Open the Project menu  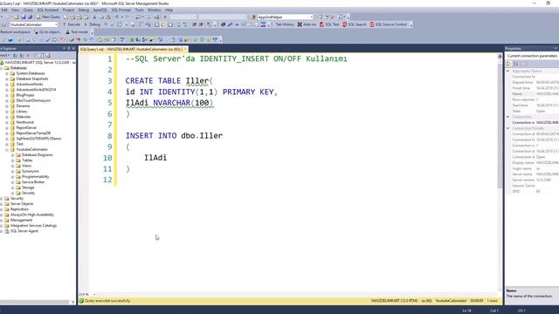pyautogui.click(x=68, y=10)
